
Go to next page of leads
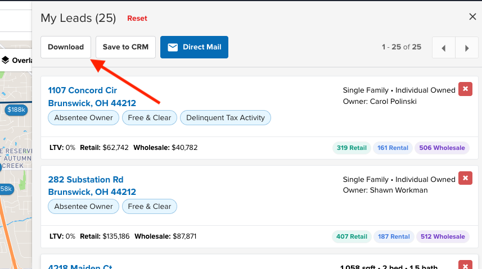click(467, 48)
